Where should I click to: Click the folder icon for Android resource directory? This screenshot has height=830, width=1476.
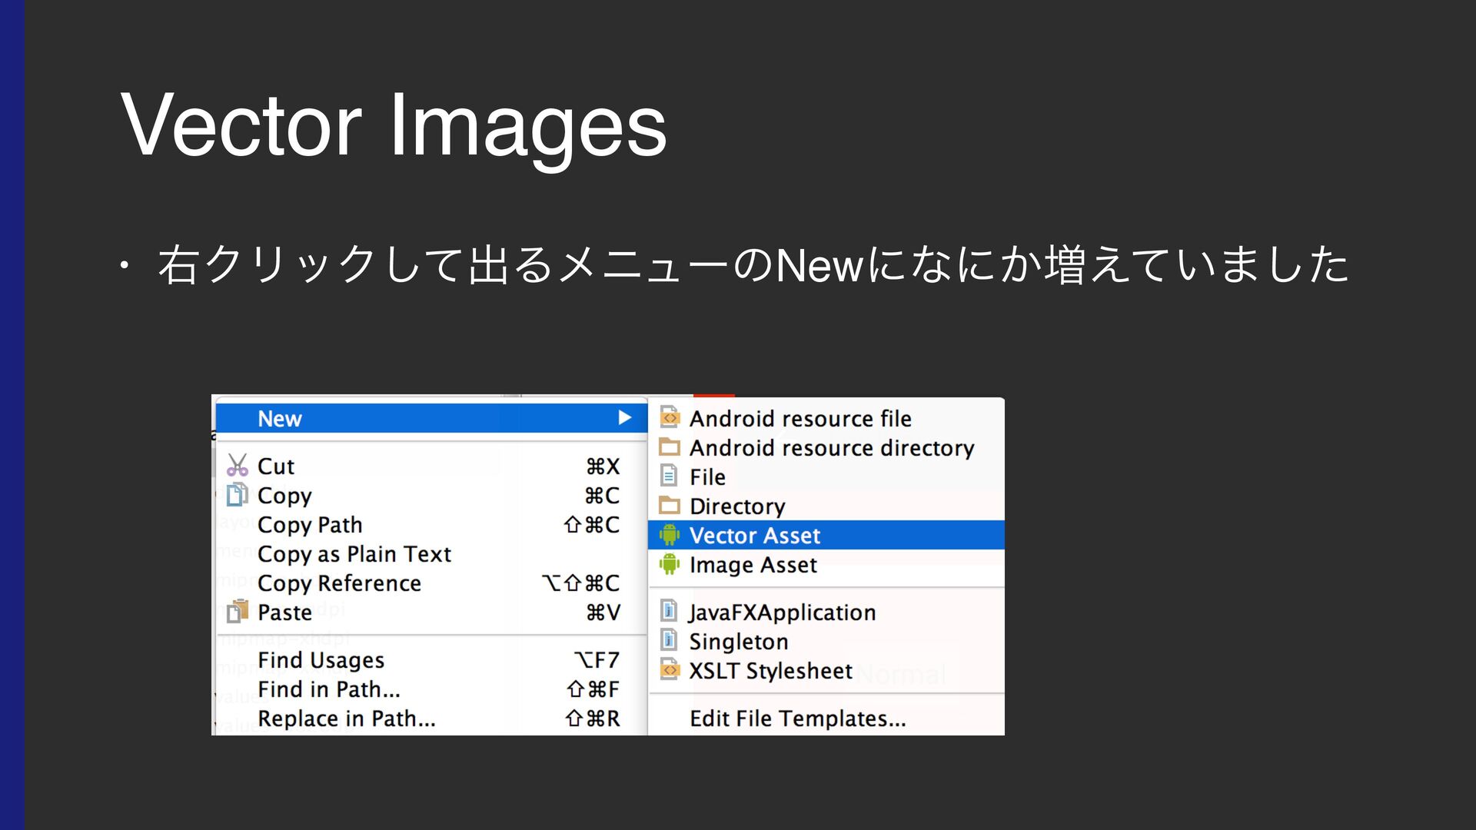670,447
